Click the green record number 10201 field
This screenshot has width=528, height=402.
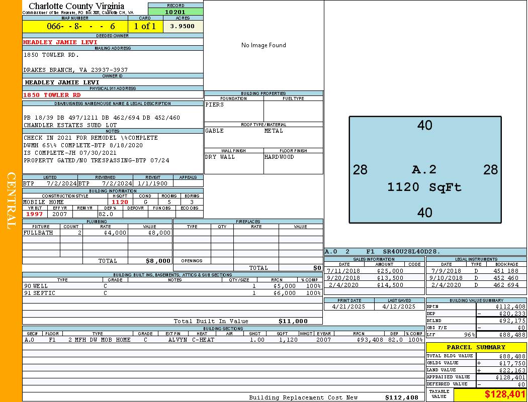click(175, 12)
